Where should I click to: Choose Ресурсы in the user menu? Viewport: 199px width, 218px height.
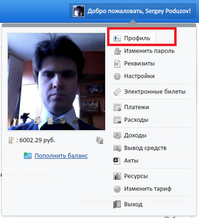tap(136, 176)
